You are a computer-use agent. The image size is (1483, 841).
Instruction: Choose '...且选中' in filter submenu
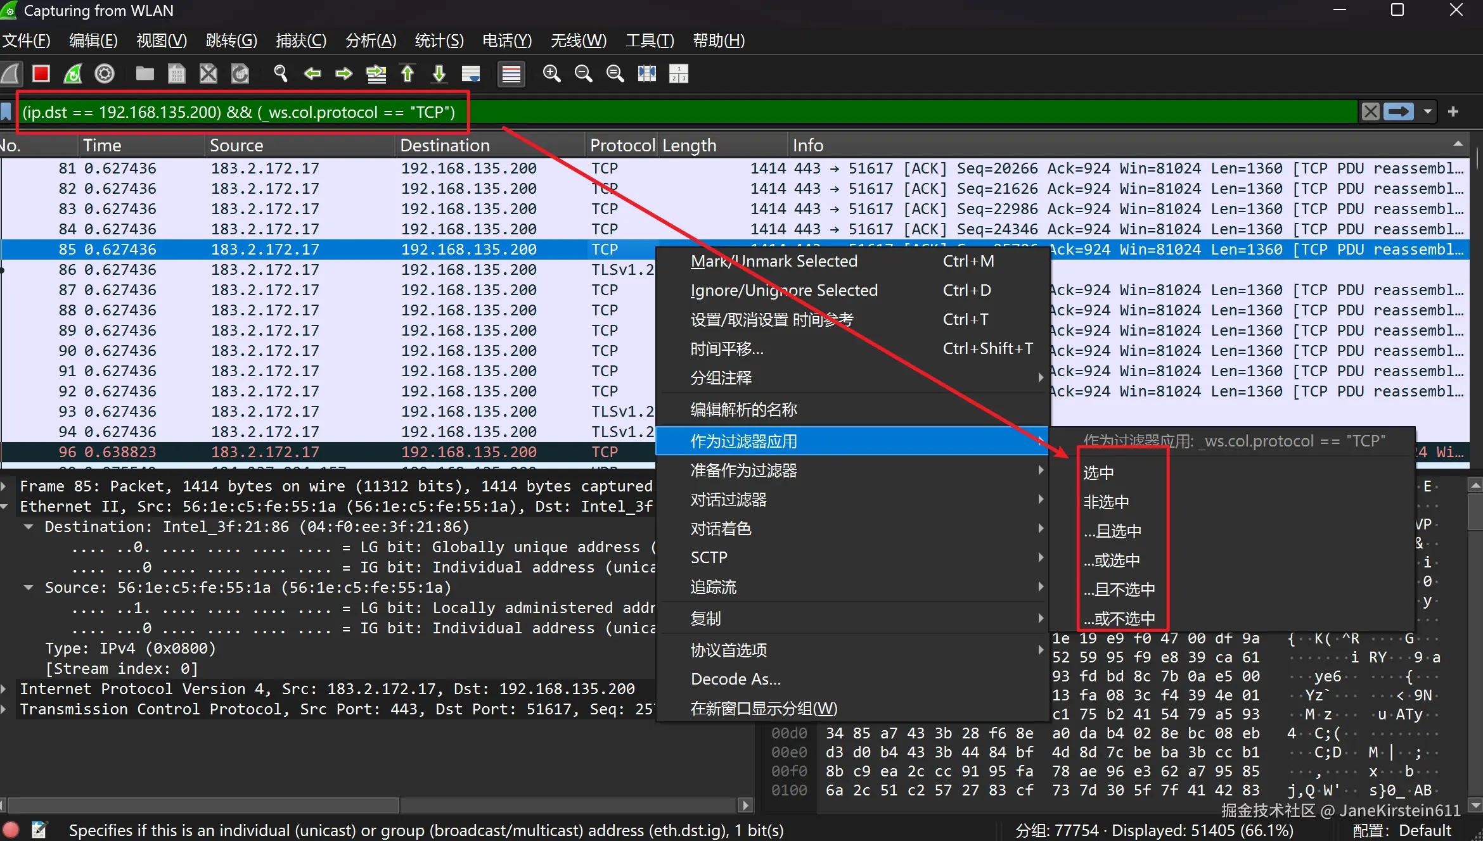[x=1112, y=531]
